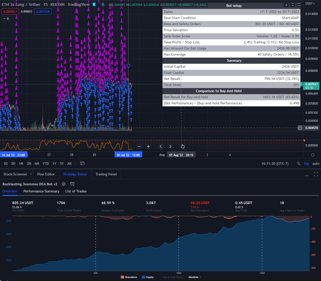Image resolution: width=321 pixels, height=281 pixels.
Task: Open the Pine Editor tab
Action: 46,174
